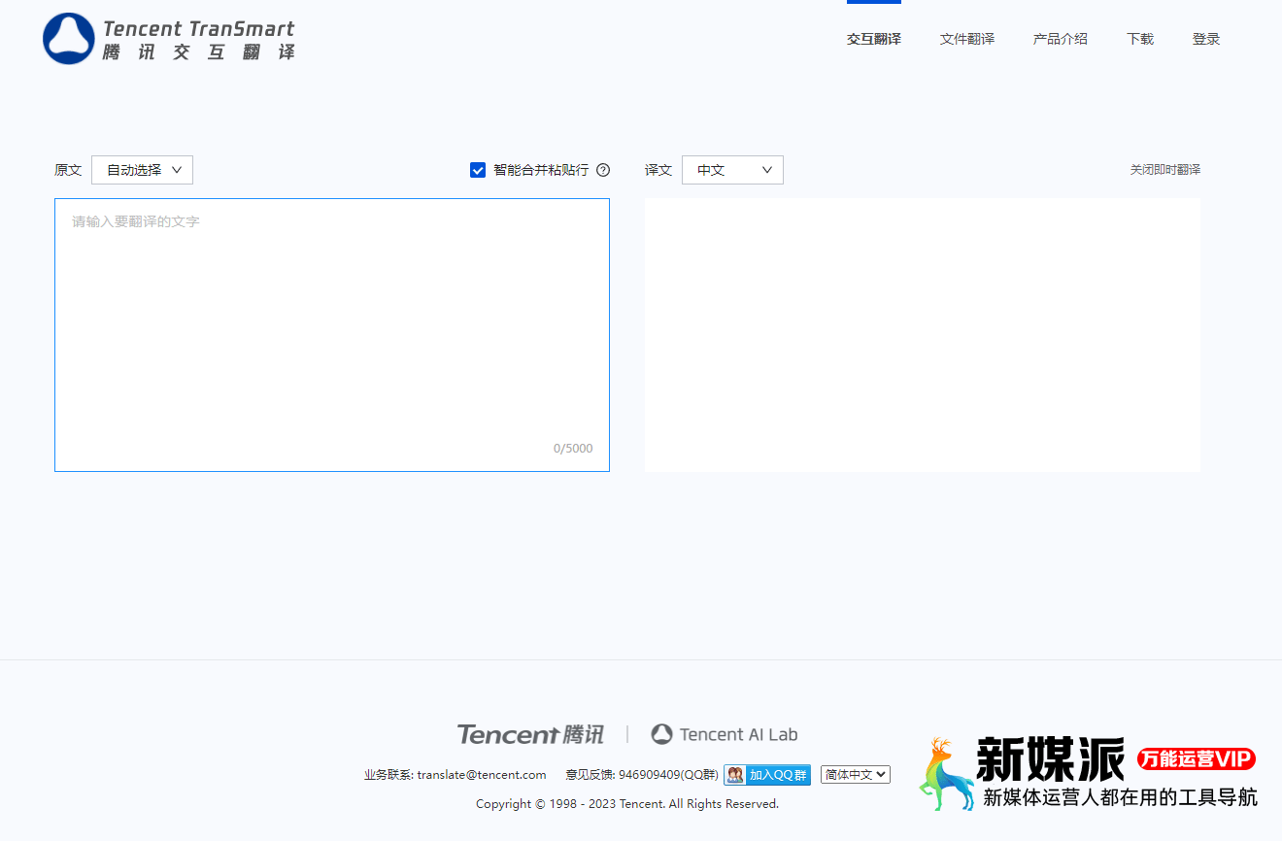Click the 万能运营VIP badge

pyautogui.click(x=1197, y=758)
